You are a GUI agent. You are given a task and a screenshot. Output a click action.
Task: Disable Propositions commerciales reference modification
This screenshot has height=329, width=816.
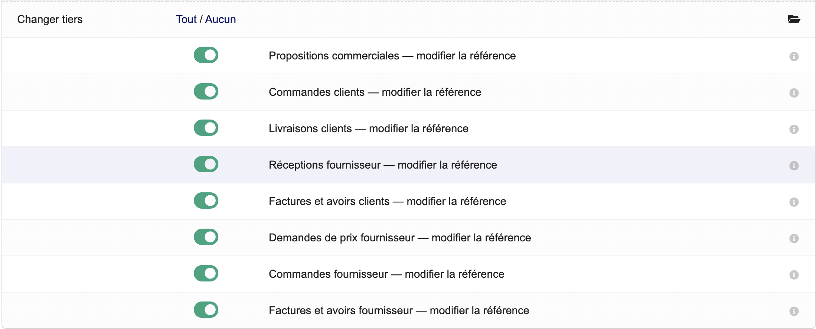206,55
